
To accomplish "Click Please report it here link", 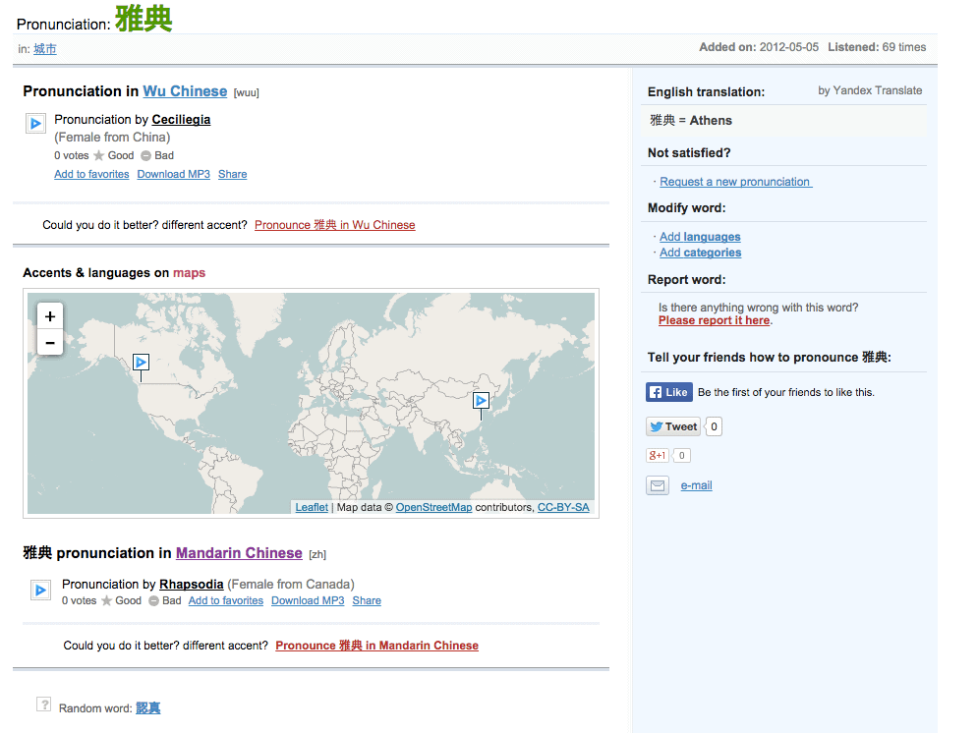I will click(x=714, y=320).
